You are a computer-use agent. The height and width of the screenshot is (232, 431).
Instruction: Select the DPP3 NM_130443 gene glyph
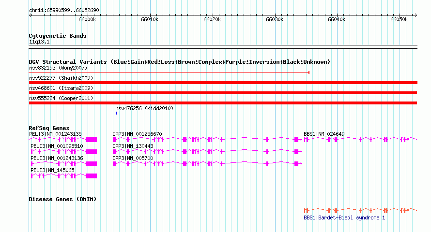coord(208,152)
